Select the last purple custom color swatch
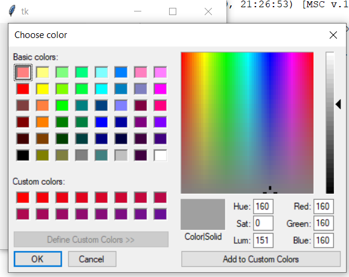Image resolution: width=349 pixels, height=277 pixels. (160, 214)
